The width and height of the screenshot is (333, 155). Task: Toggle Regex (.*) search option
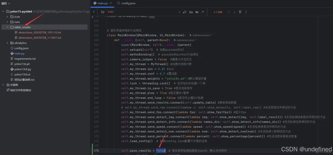(x=202, y=12)
